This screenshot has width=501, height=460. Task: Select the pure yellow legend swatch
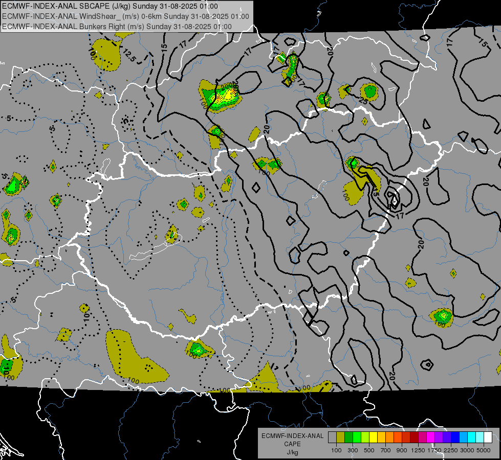[x=373, y=437]
